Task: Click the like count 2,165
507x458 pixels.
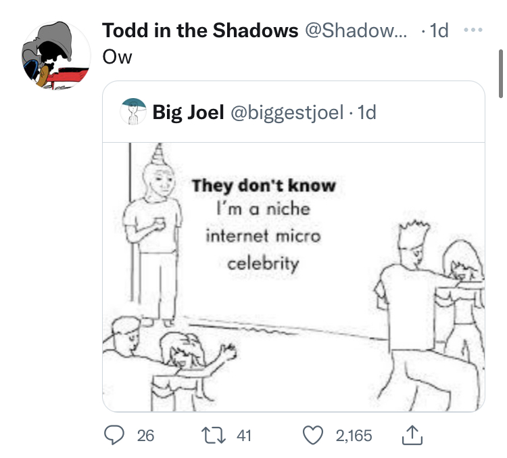Action: [354, 436]
